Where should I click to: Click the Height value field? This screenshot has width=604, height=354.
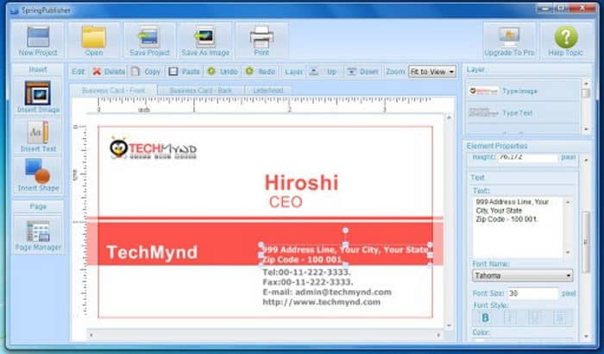click(528, 157)
